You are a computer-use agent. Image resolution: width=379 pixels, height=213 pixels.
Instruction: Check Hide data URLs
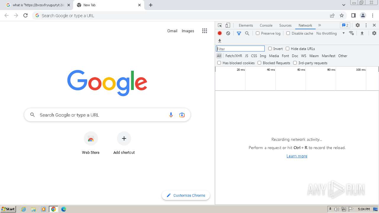(288, 49)
